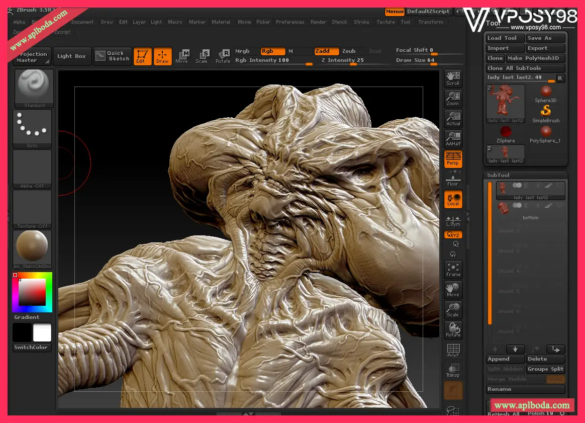
Task: Click the Append subtool button
Action: (x=505, y=359)
